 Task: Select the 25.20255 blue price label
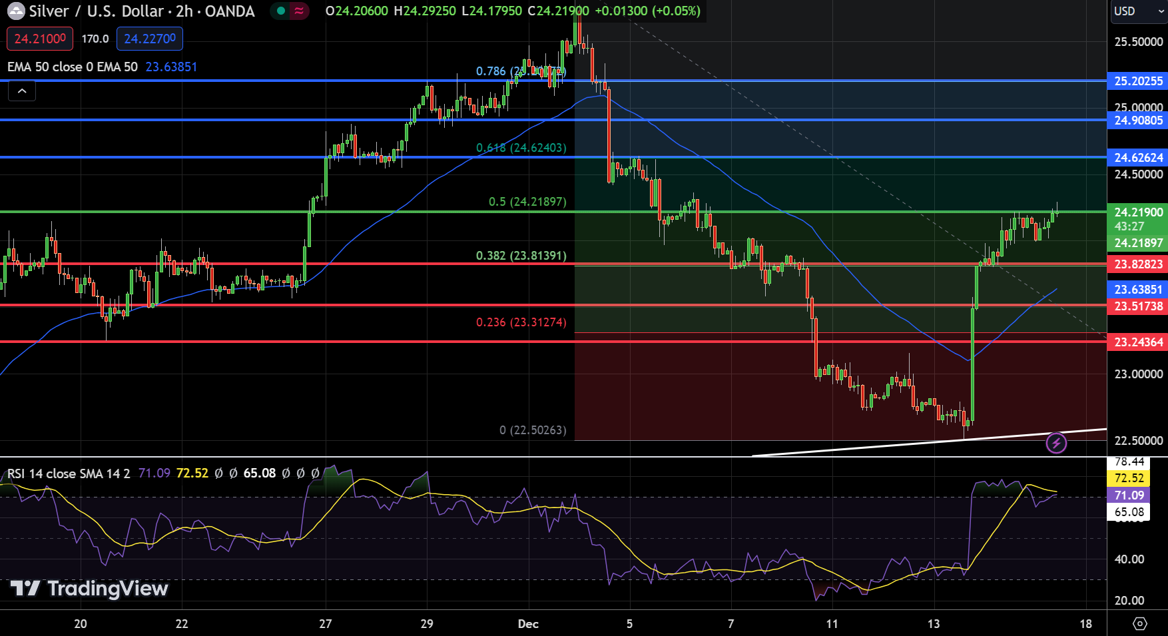click(1138, 81)
